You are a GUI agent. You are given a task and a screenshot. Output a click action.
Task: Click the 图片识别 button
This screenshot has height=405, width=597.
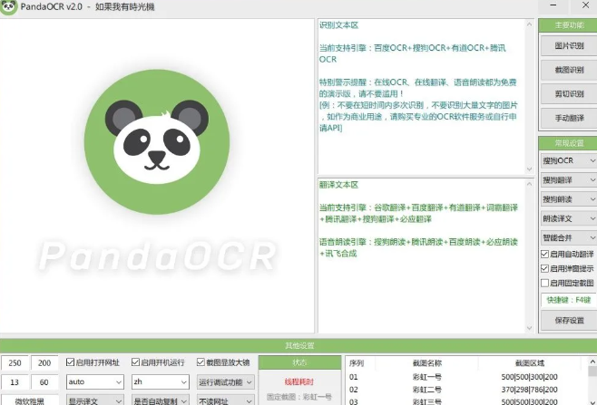[569, 45]
